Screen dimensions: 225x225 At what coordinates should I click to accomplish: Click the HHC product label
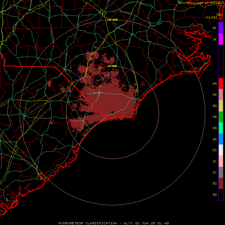coord(220,15)
